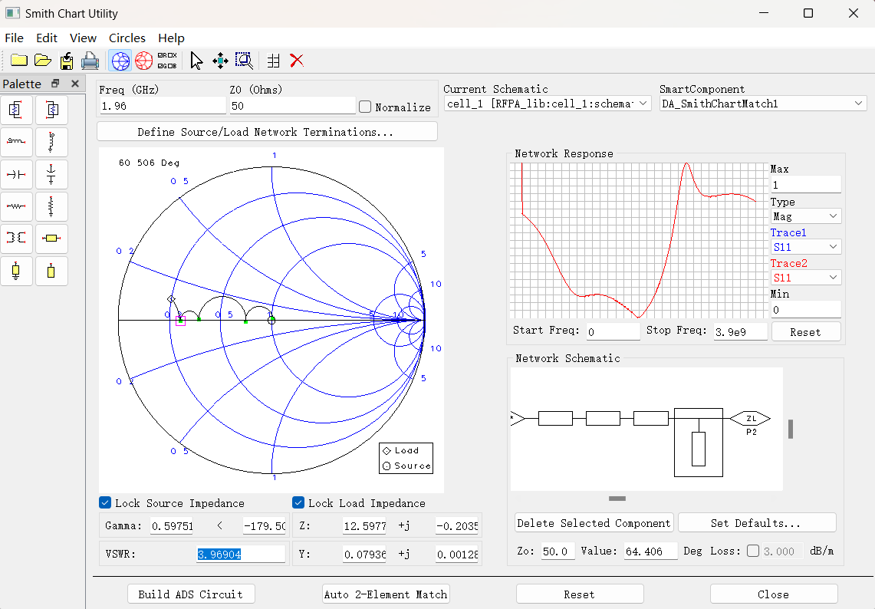Click the Start Freq input field

[x=613, y=331]
